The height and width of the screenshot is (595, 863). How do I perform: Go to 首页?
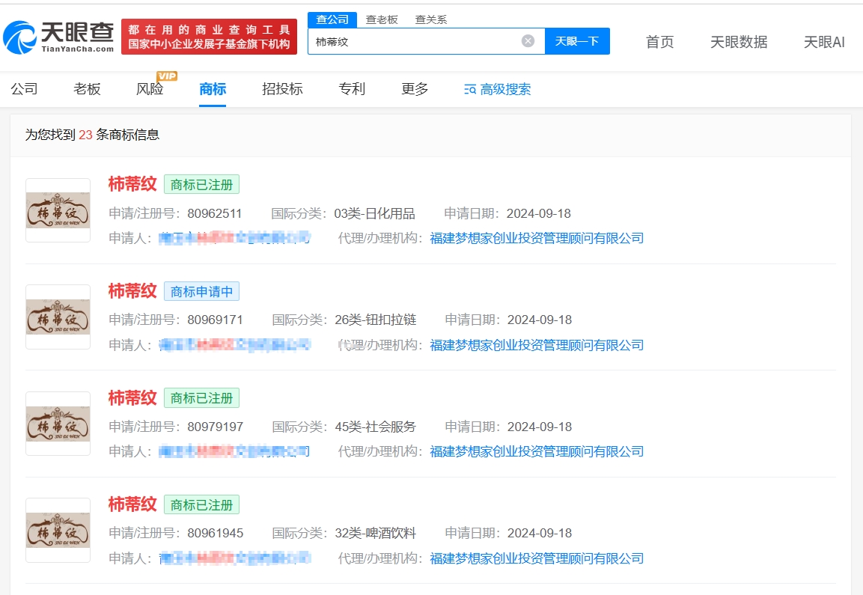click(x=659, y=42)
